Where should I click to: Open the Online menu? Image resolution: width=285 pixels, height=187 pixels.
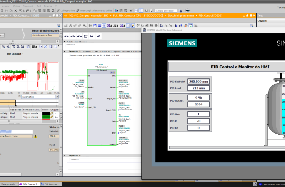tap(17, 6)
